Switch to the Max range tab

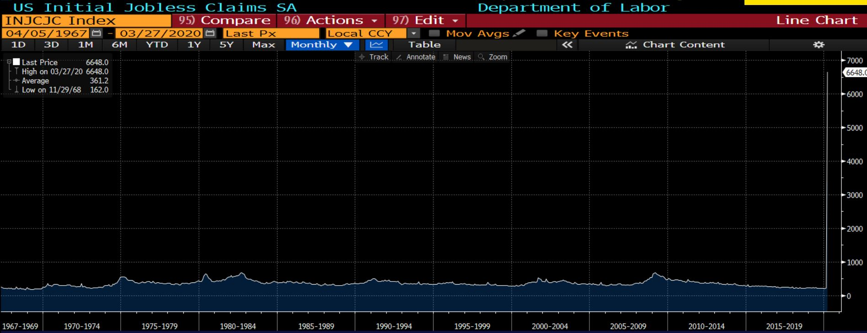(263, 45)
